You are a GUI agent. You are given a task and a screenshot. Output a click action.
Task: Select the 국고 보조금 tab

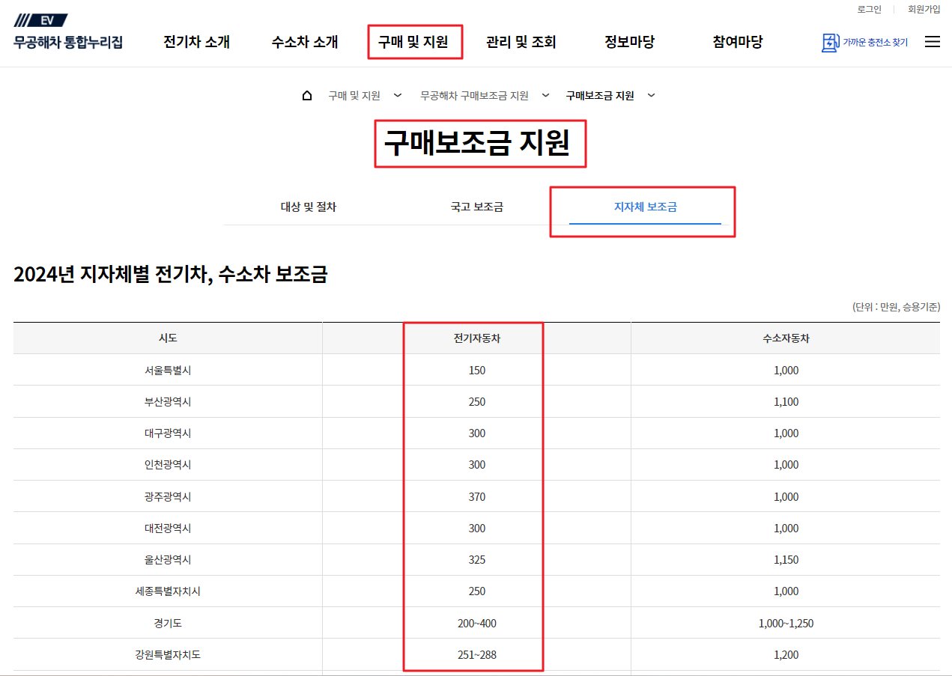[476, 207]
